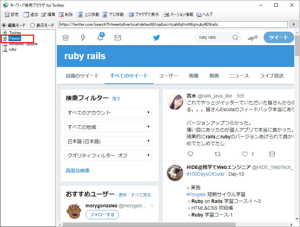Reply to 宮水's tweet
The width and height of the screenshot is (300, 227).
[x=190, y=154]
